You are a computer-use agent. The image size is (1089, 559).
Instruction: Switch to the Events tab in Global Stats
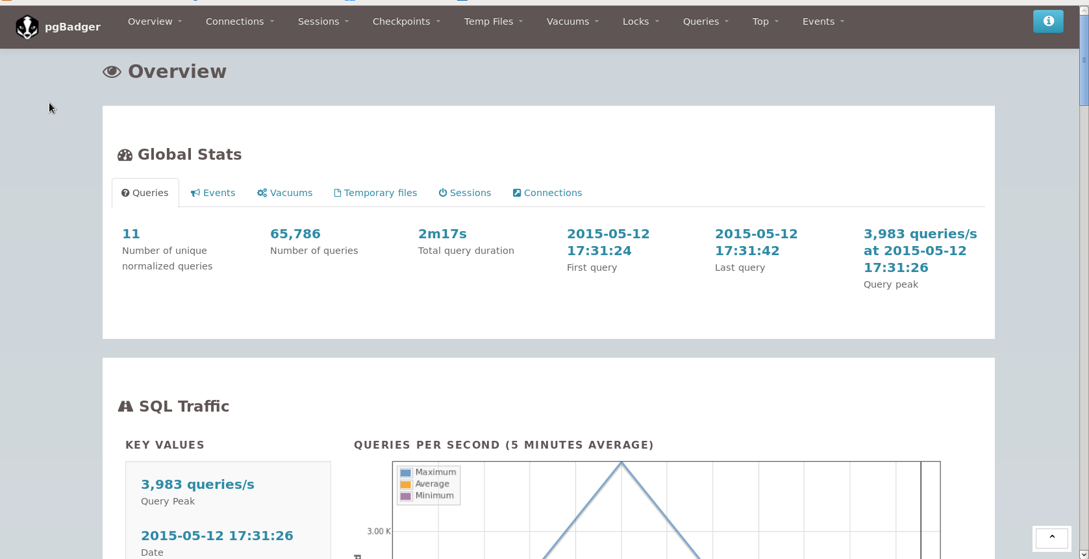coord(213,193)
